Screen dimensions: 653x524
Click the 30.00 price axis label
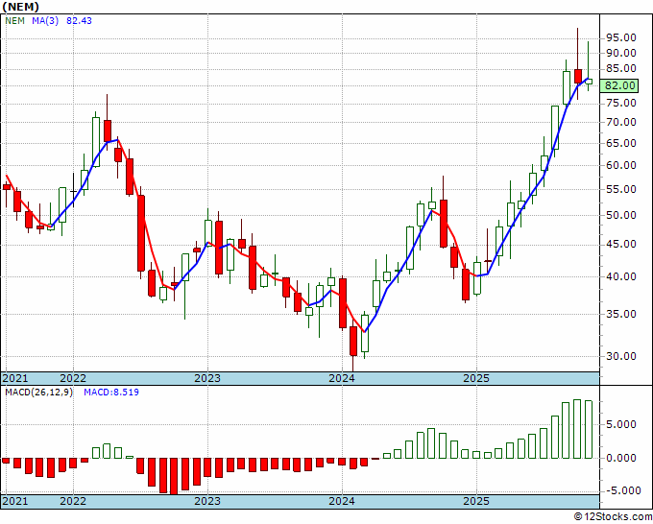click(621, 356)
